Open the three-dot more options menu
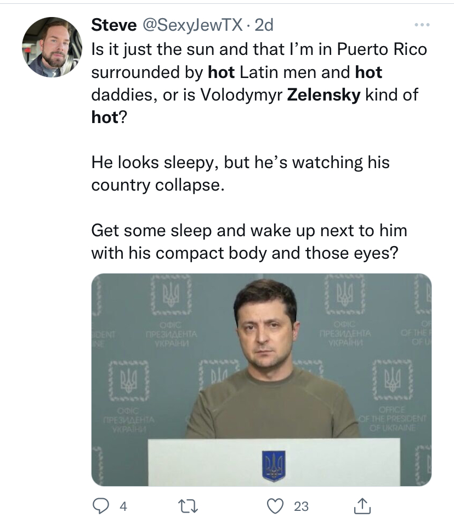The height and width of the screenshot is (529, 454). (422, 25)
